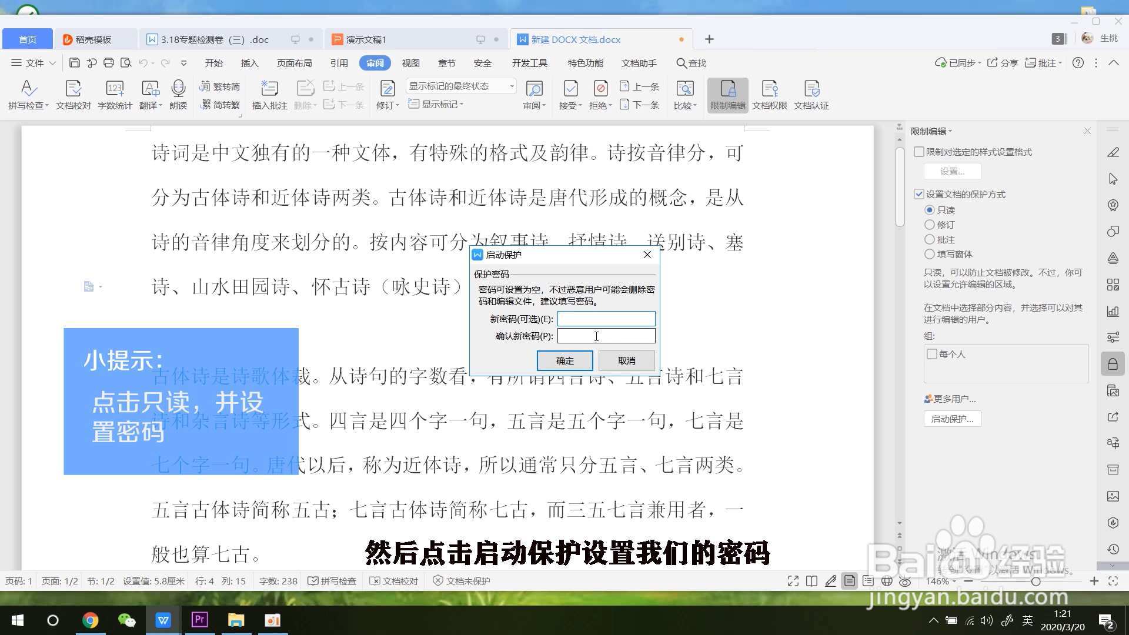
Task: Switch to 页面布局 ribbon tab
Action: pos(295,63)
